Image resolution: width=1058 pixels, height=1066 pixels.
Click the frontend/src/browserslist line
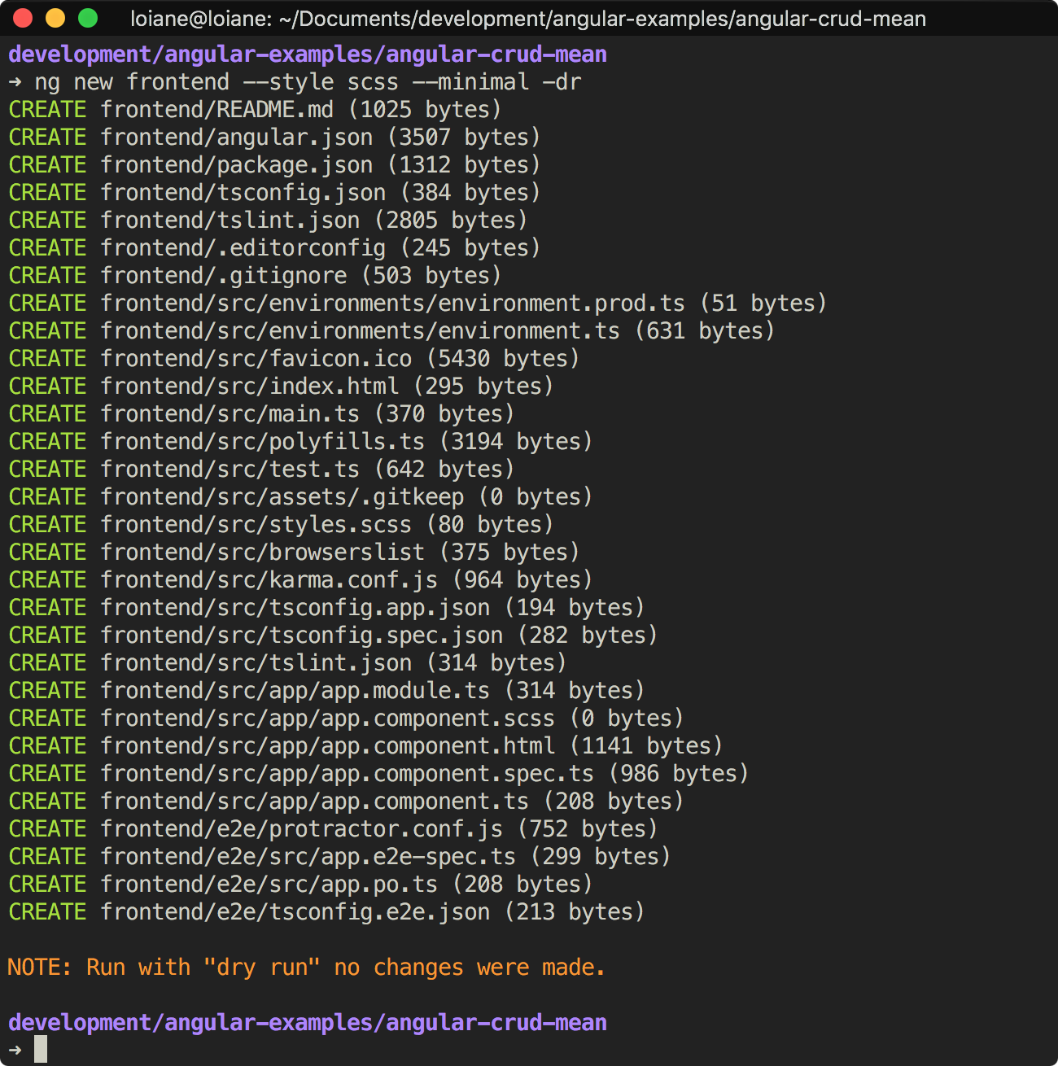tap(294, 553)
